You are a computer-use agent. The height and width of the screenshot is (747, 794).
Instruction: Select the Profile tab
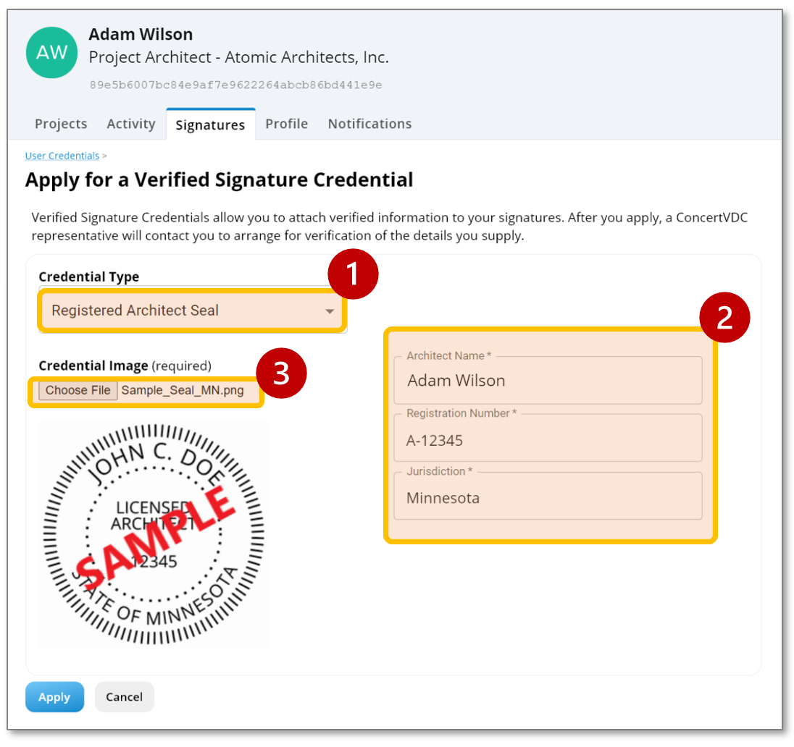(286, 124)
